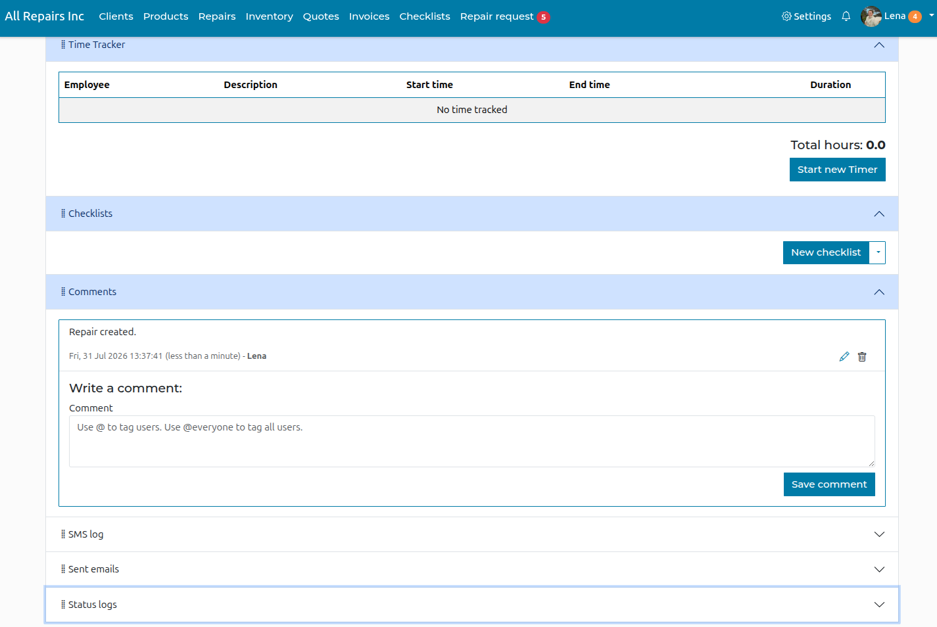This screenshot has width=937, height=627.
Task: Click into the Comment text area
Action: (472, 441)
